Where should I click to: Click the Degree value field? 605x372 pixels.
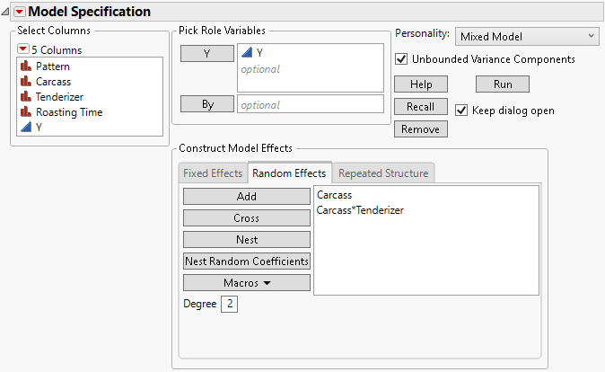231,305
